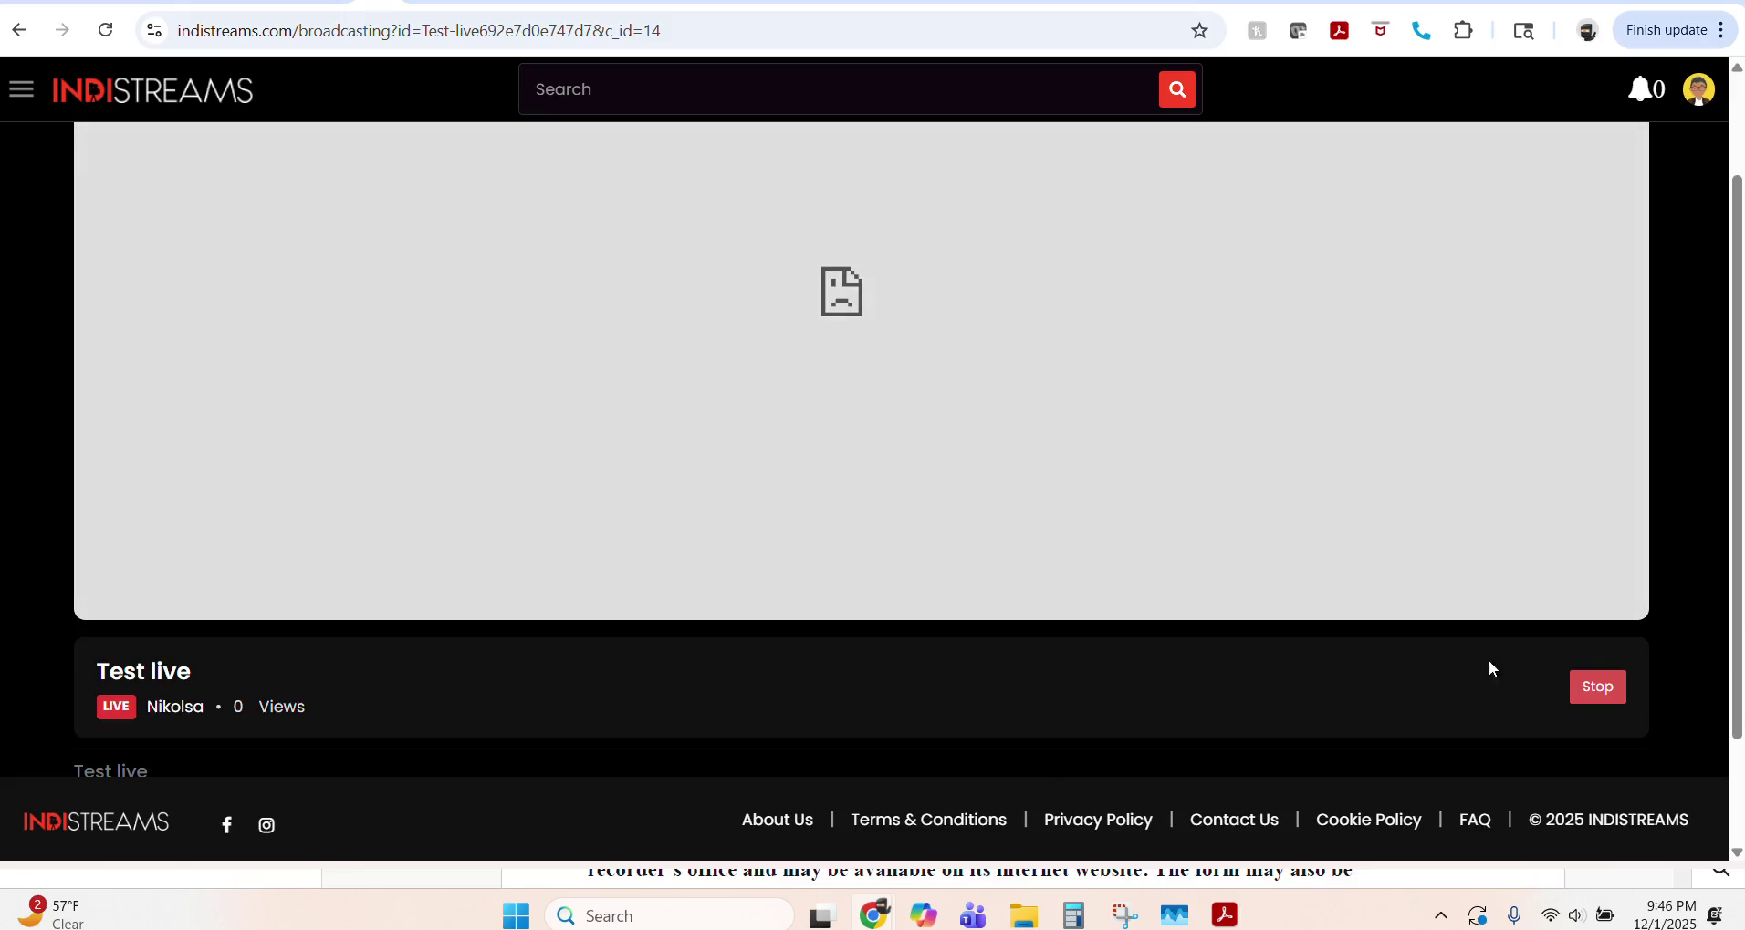Click the Finish update button
This screenshot has width=1745, height=930.
(x=1666, y=30)
